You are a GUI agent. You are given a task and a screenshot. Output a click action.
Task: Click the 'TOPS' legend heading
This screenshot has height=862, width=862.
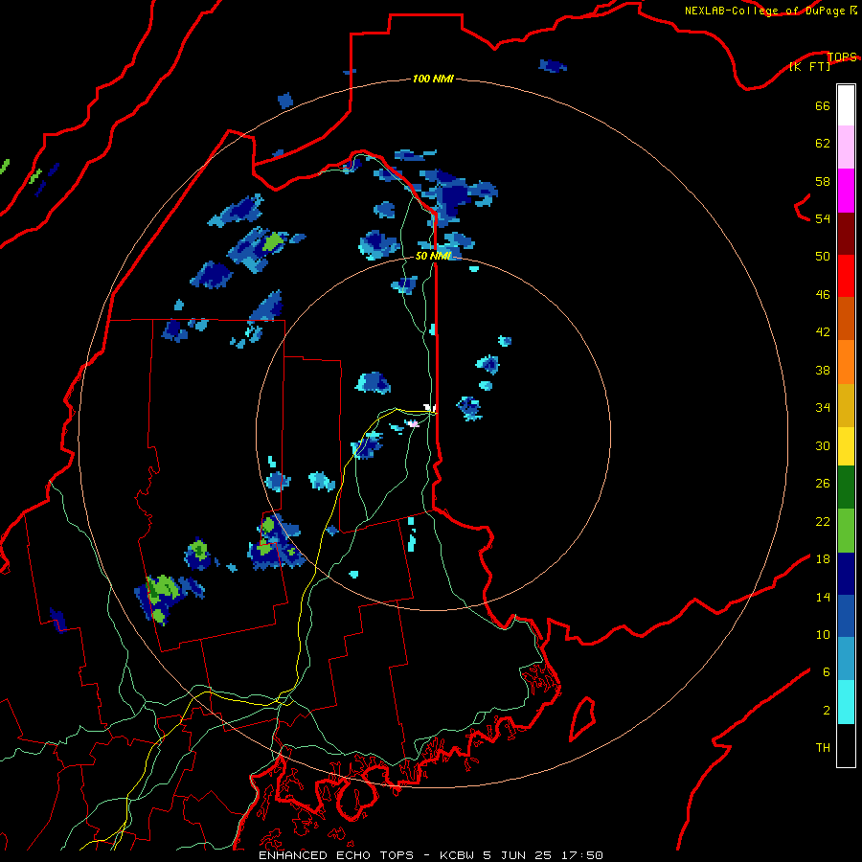click(842, 57)
